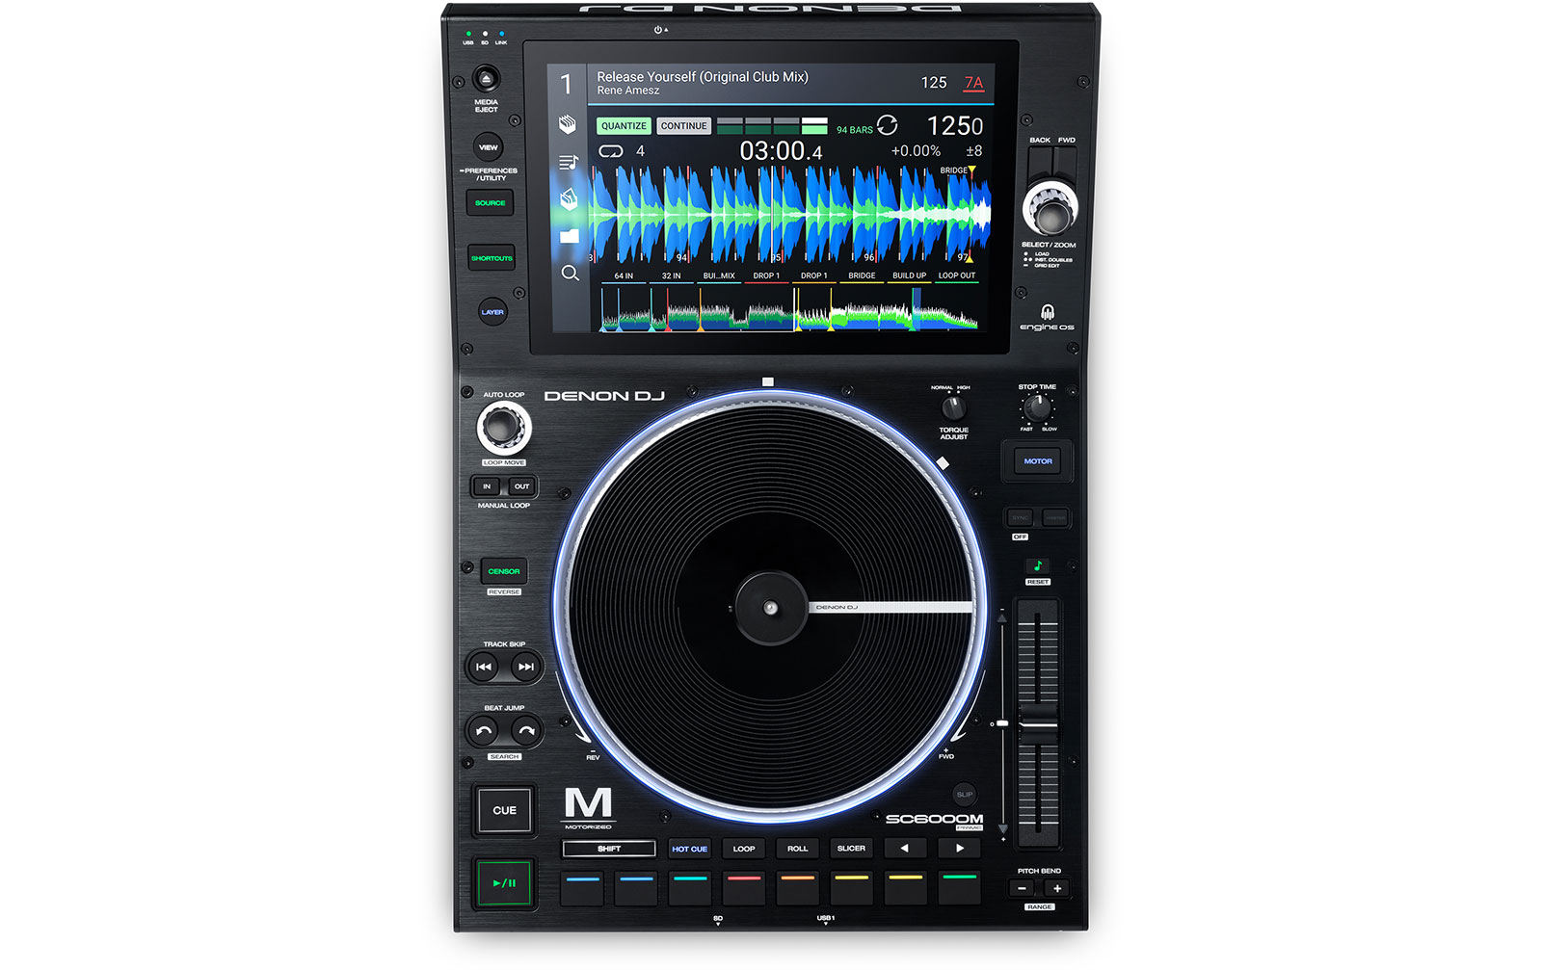Push the Auto Loop encoder knob

tap(504, 428)
